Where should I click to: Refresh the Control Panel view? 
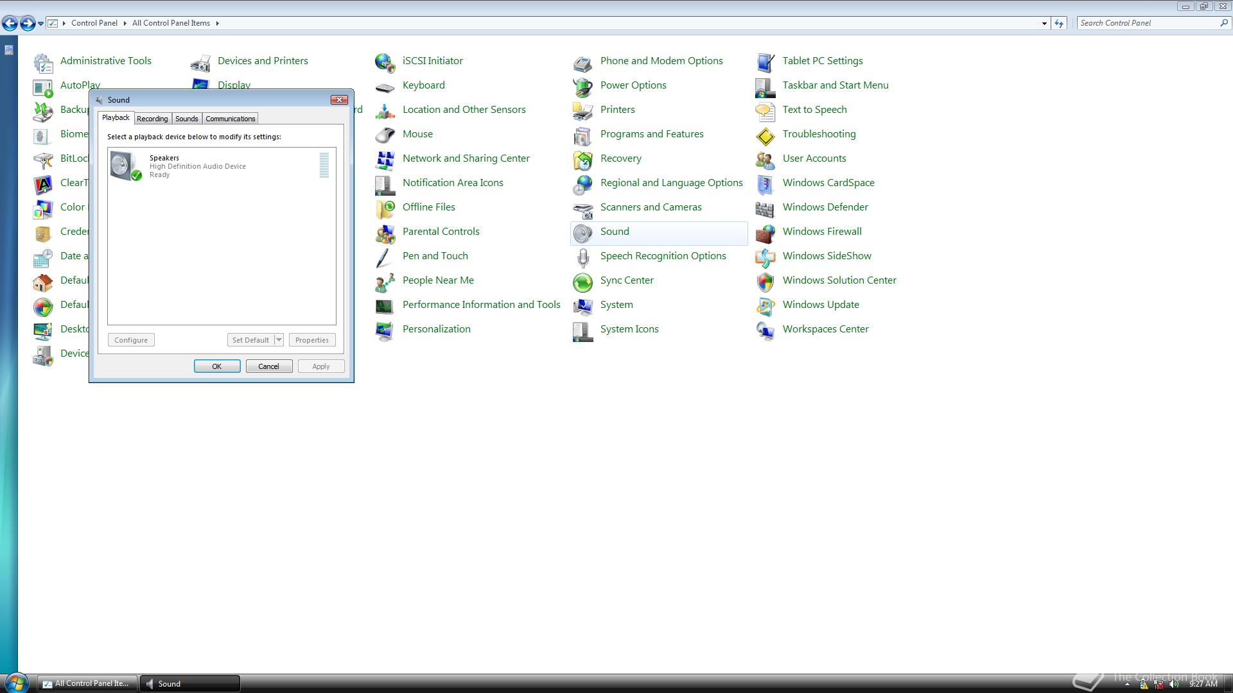click(x=1059, y=23)
